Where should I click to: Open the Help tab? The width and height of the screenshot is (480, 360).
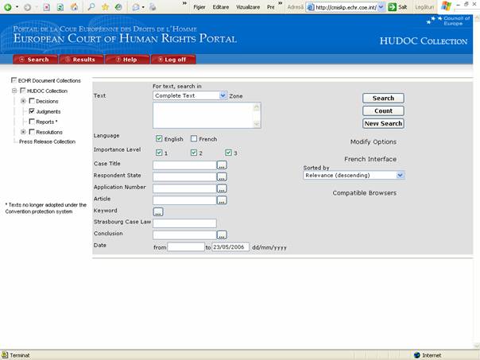127,60
